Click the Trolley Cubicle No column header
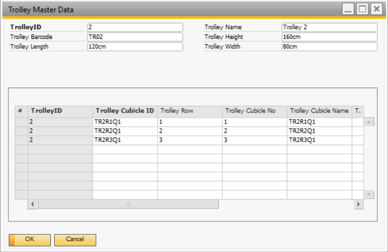Viewport: 388px width, 252px height. coord(255,111)
